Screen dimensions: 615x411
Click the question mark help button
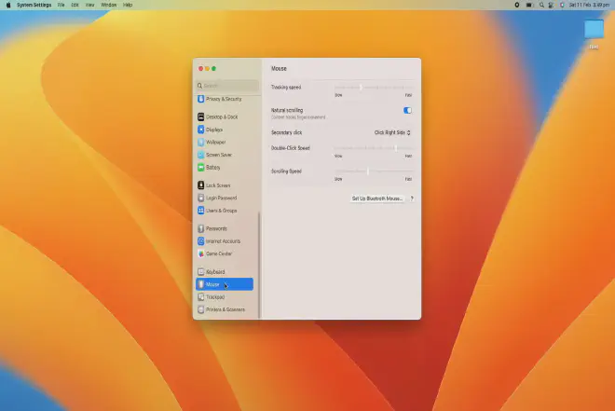click(x=412, y=199)
